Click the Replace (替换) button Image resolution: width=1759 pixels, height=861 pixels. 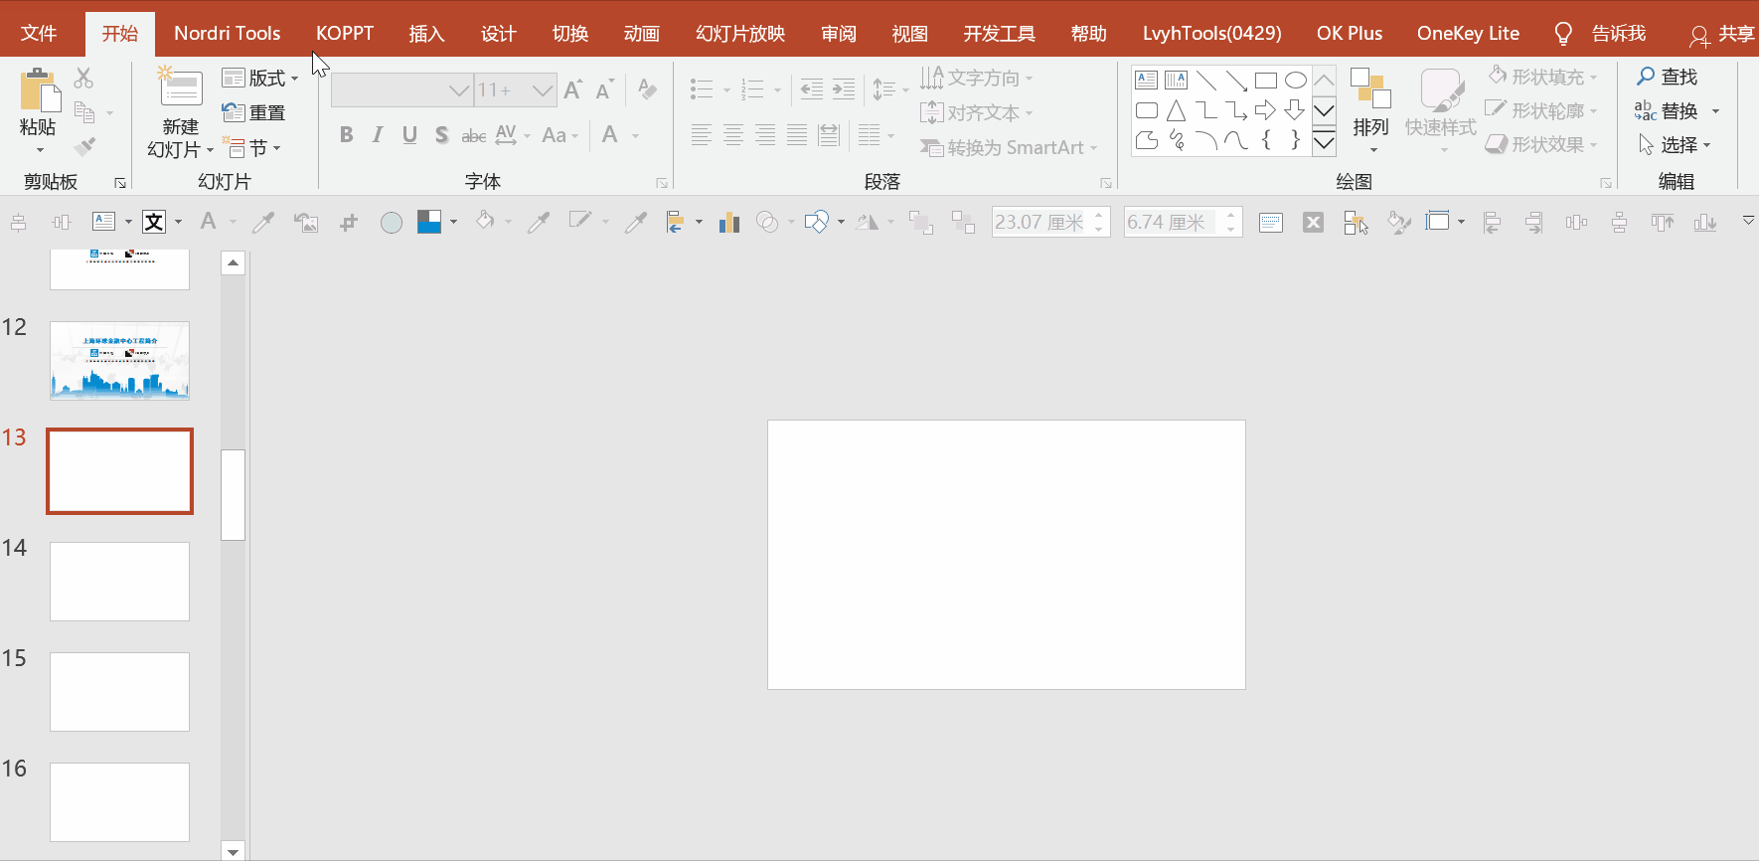point(1668,111)
